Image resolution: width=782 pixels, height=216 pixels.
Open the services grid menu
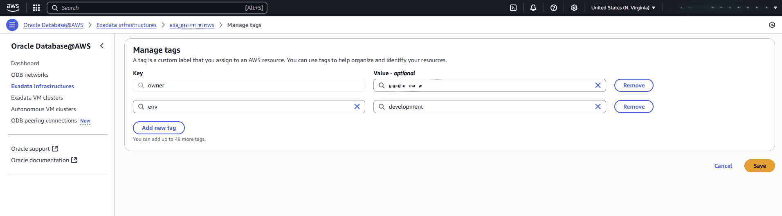pyautogui.click(x=36, y=8)
